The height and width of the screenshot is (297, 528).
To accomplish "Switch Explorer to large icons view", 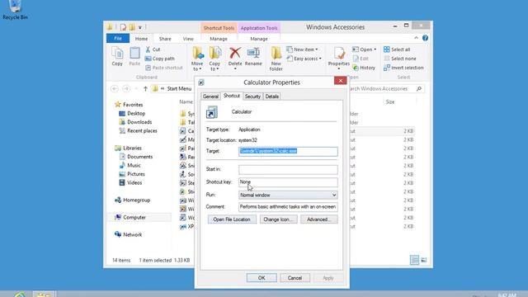I will (424, 260).
